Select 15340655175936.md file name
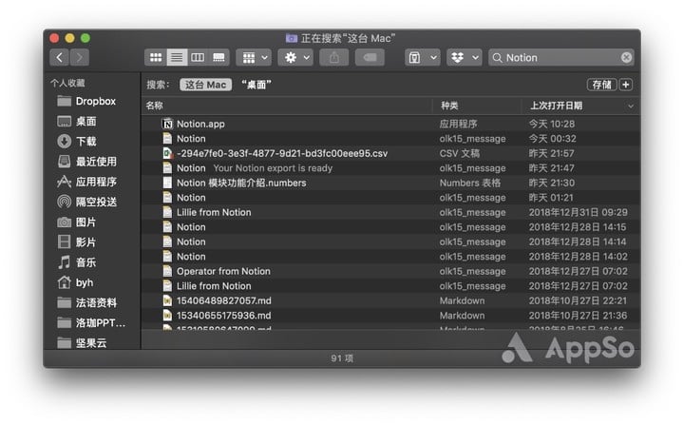 coord(224,316)
